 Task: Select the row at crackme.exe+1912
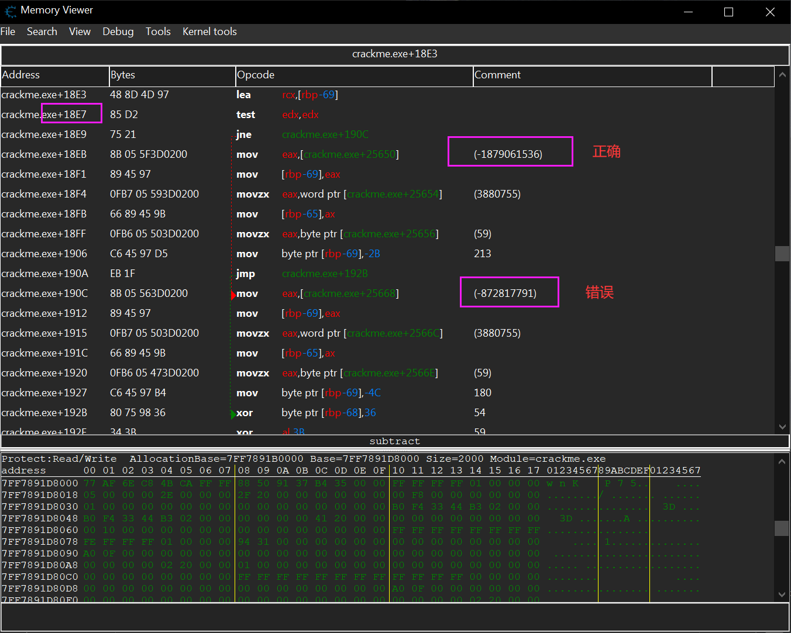(387, 313)
